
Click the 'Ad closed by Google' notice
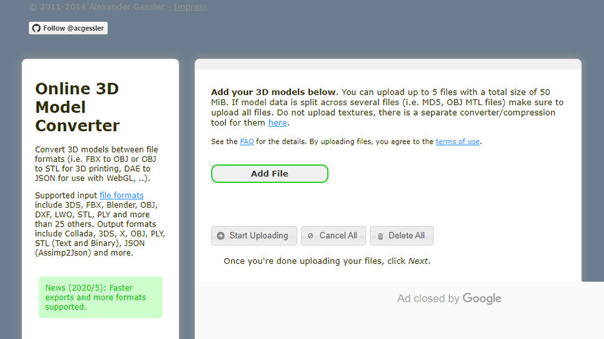click(449, 298)
